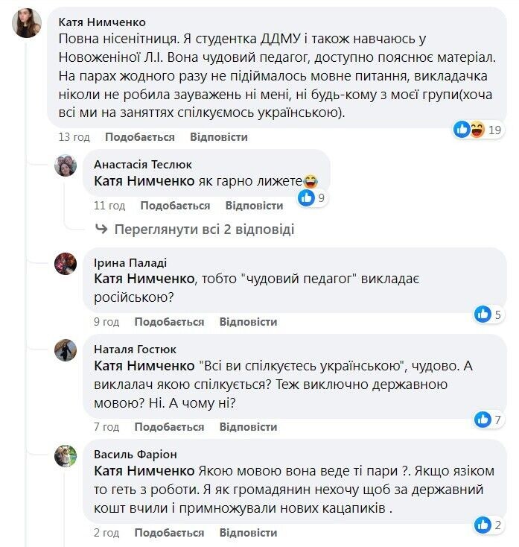Image resolution: width=519 pixels, height=547 pixels.
Task: Like Катя Нимченко's top comment via Подобається
Action: (x=139, y=137)
